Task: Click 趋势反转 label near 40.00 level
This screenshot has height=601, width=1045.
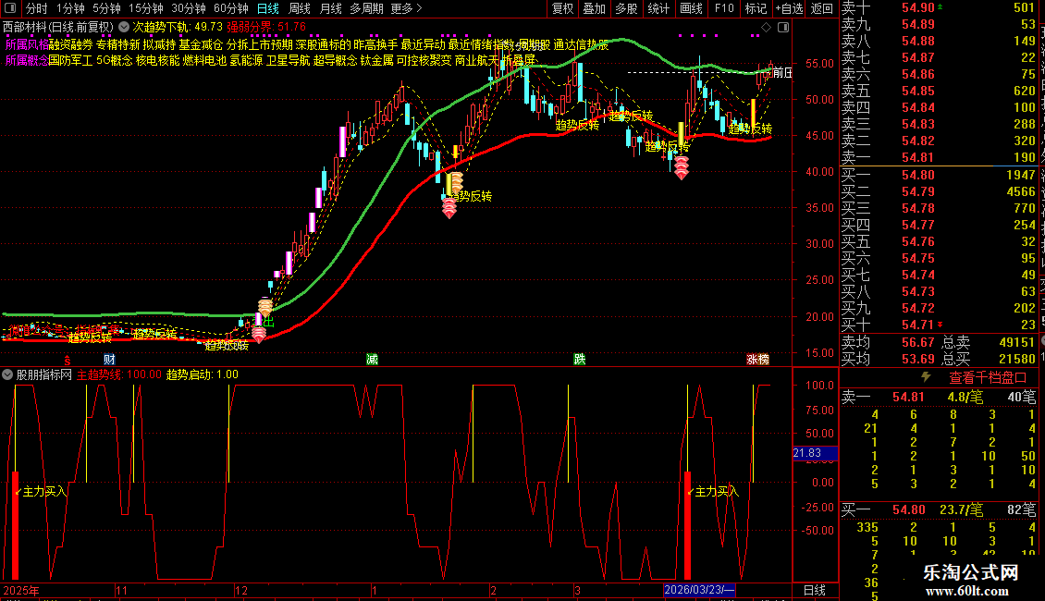Action: tap(470, 196)
